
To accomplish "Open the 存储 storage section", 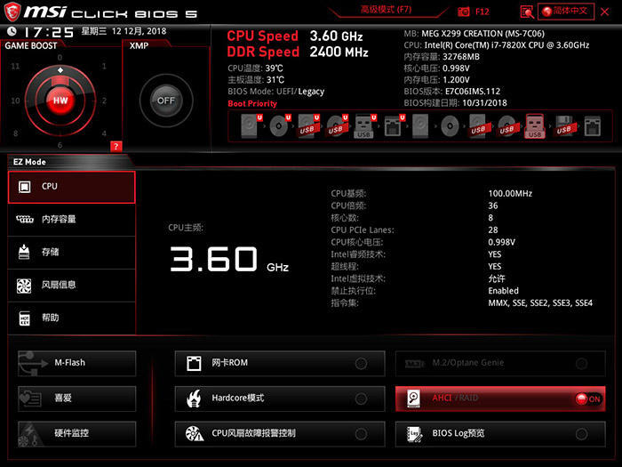I will point(71,253).
